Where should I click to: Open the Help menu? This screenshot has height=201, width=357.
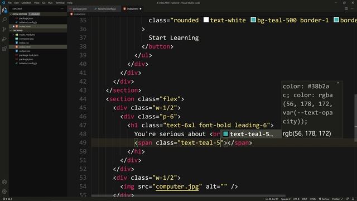coord(70,3)
